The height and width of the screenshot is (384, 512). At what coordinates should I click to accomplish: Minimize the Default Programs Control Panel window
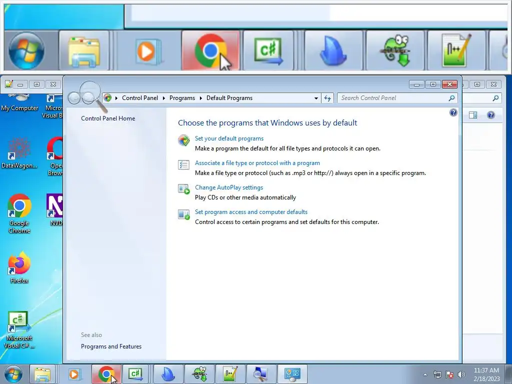(x=416, y=84)
